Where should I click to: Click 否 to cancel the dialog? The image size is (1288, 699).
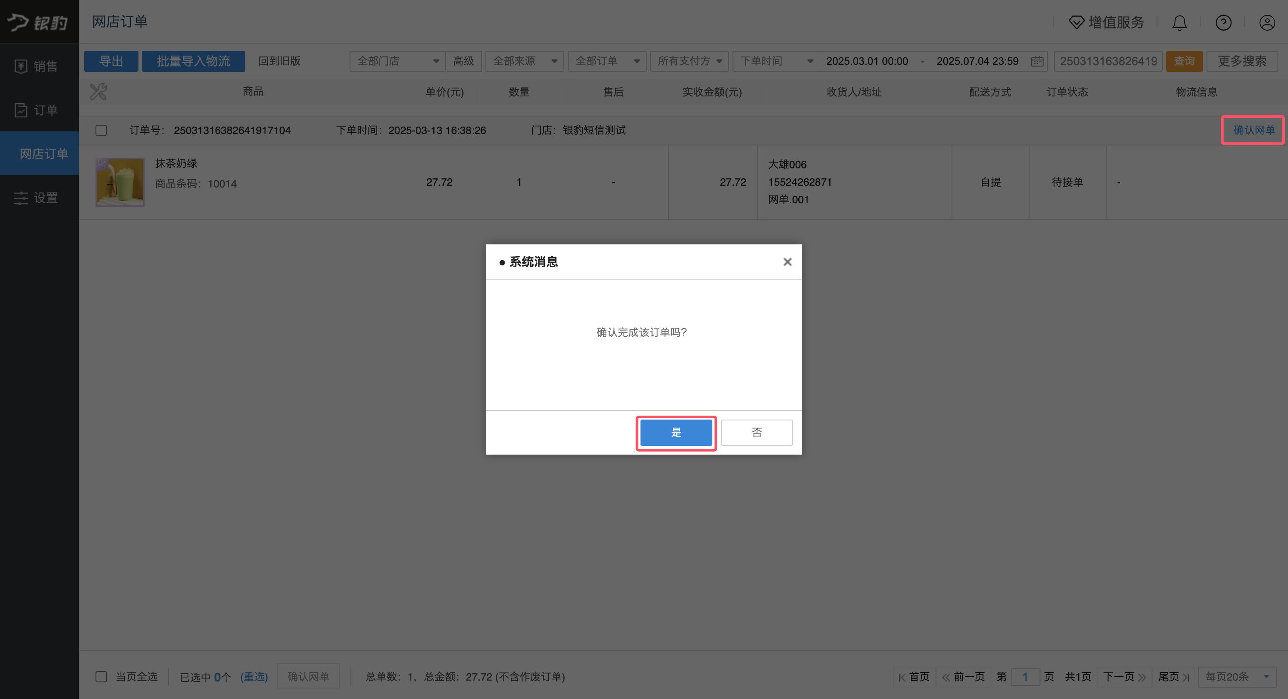point(757,433)
